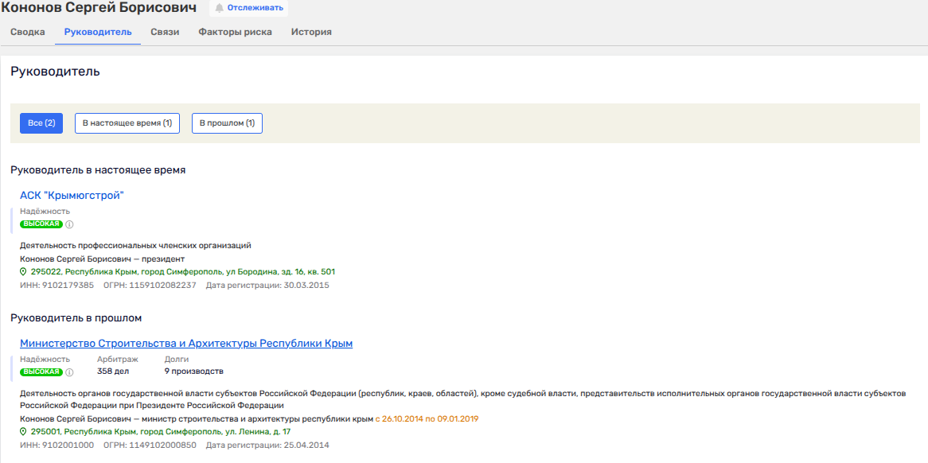Go to the Факторы риска tab
This screenshot has width=928, height=463.
click(x=235, y=33)
